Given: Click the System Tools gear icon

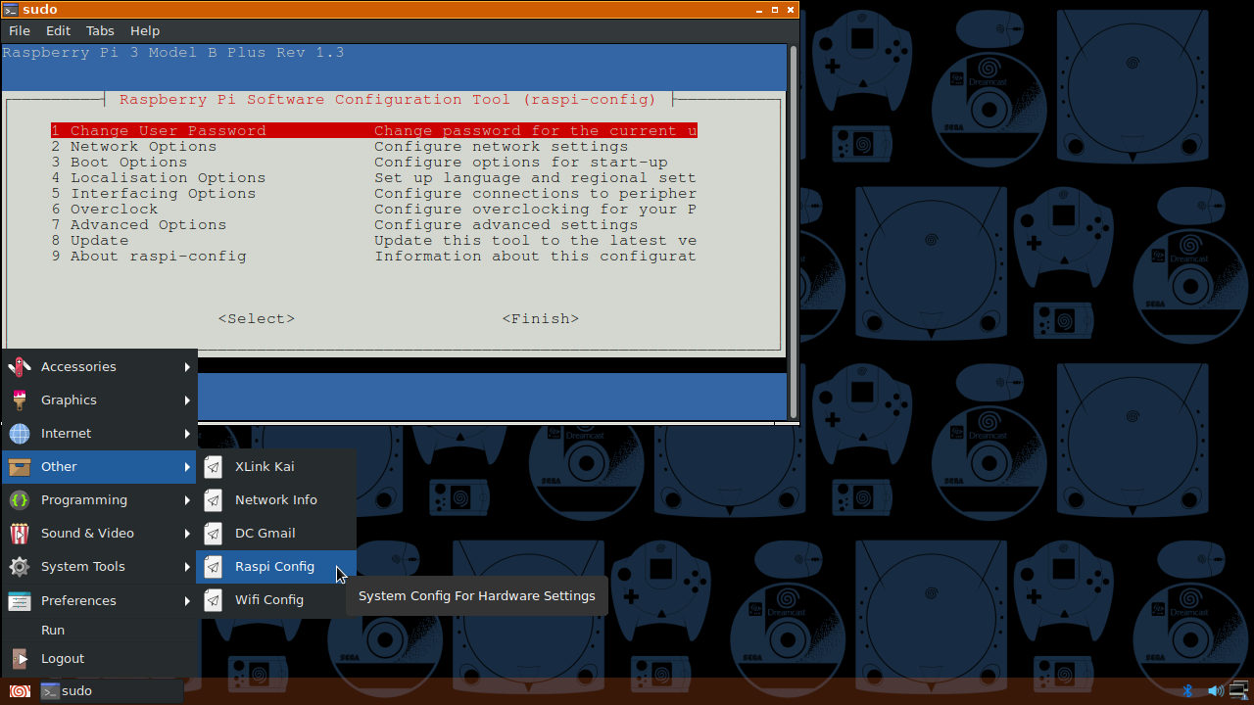Looking at the screenshot, I should [20, 567].
